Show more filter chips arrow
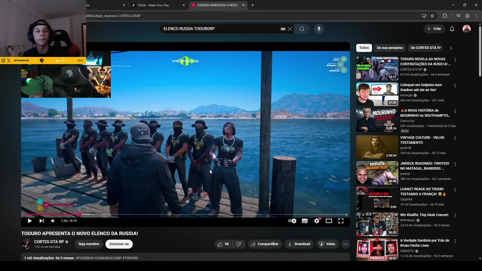 tap(451, 48)
